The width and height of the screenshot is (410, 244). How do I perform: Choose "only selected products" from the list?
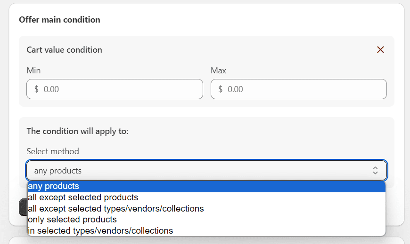click(72, 220)
